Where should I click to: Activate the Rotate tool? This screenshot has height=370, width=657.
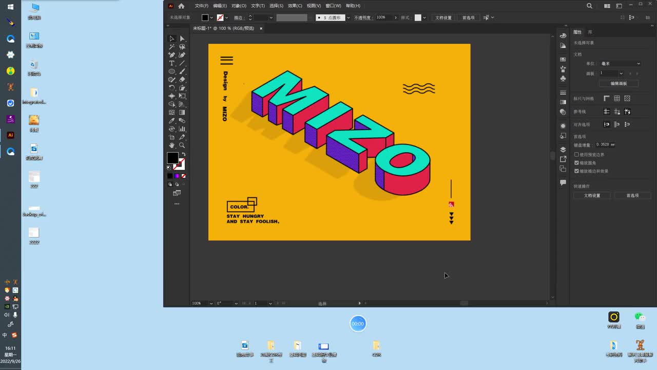172,88
